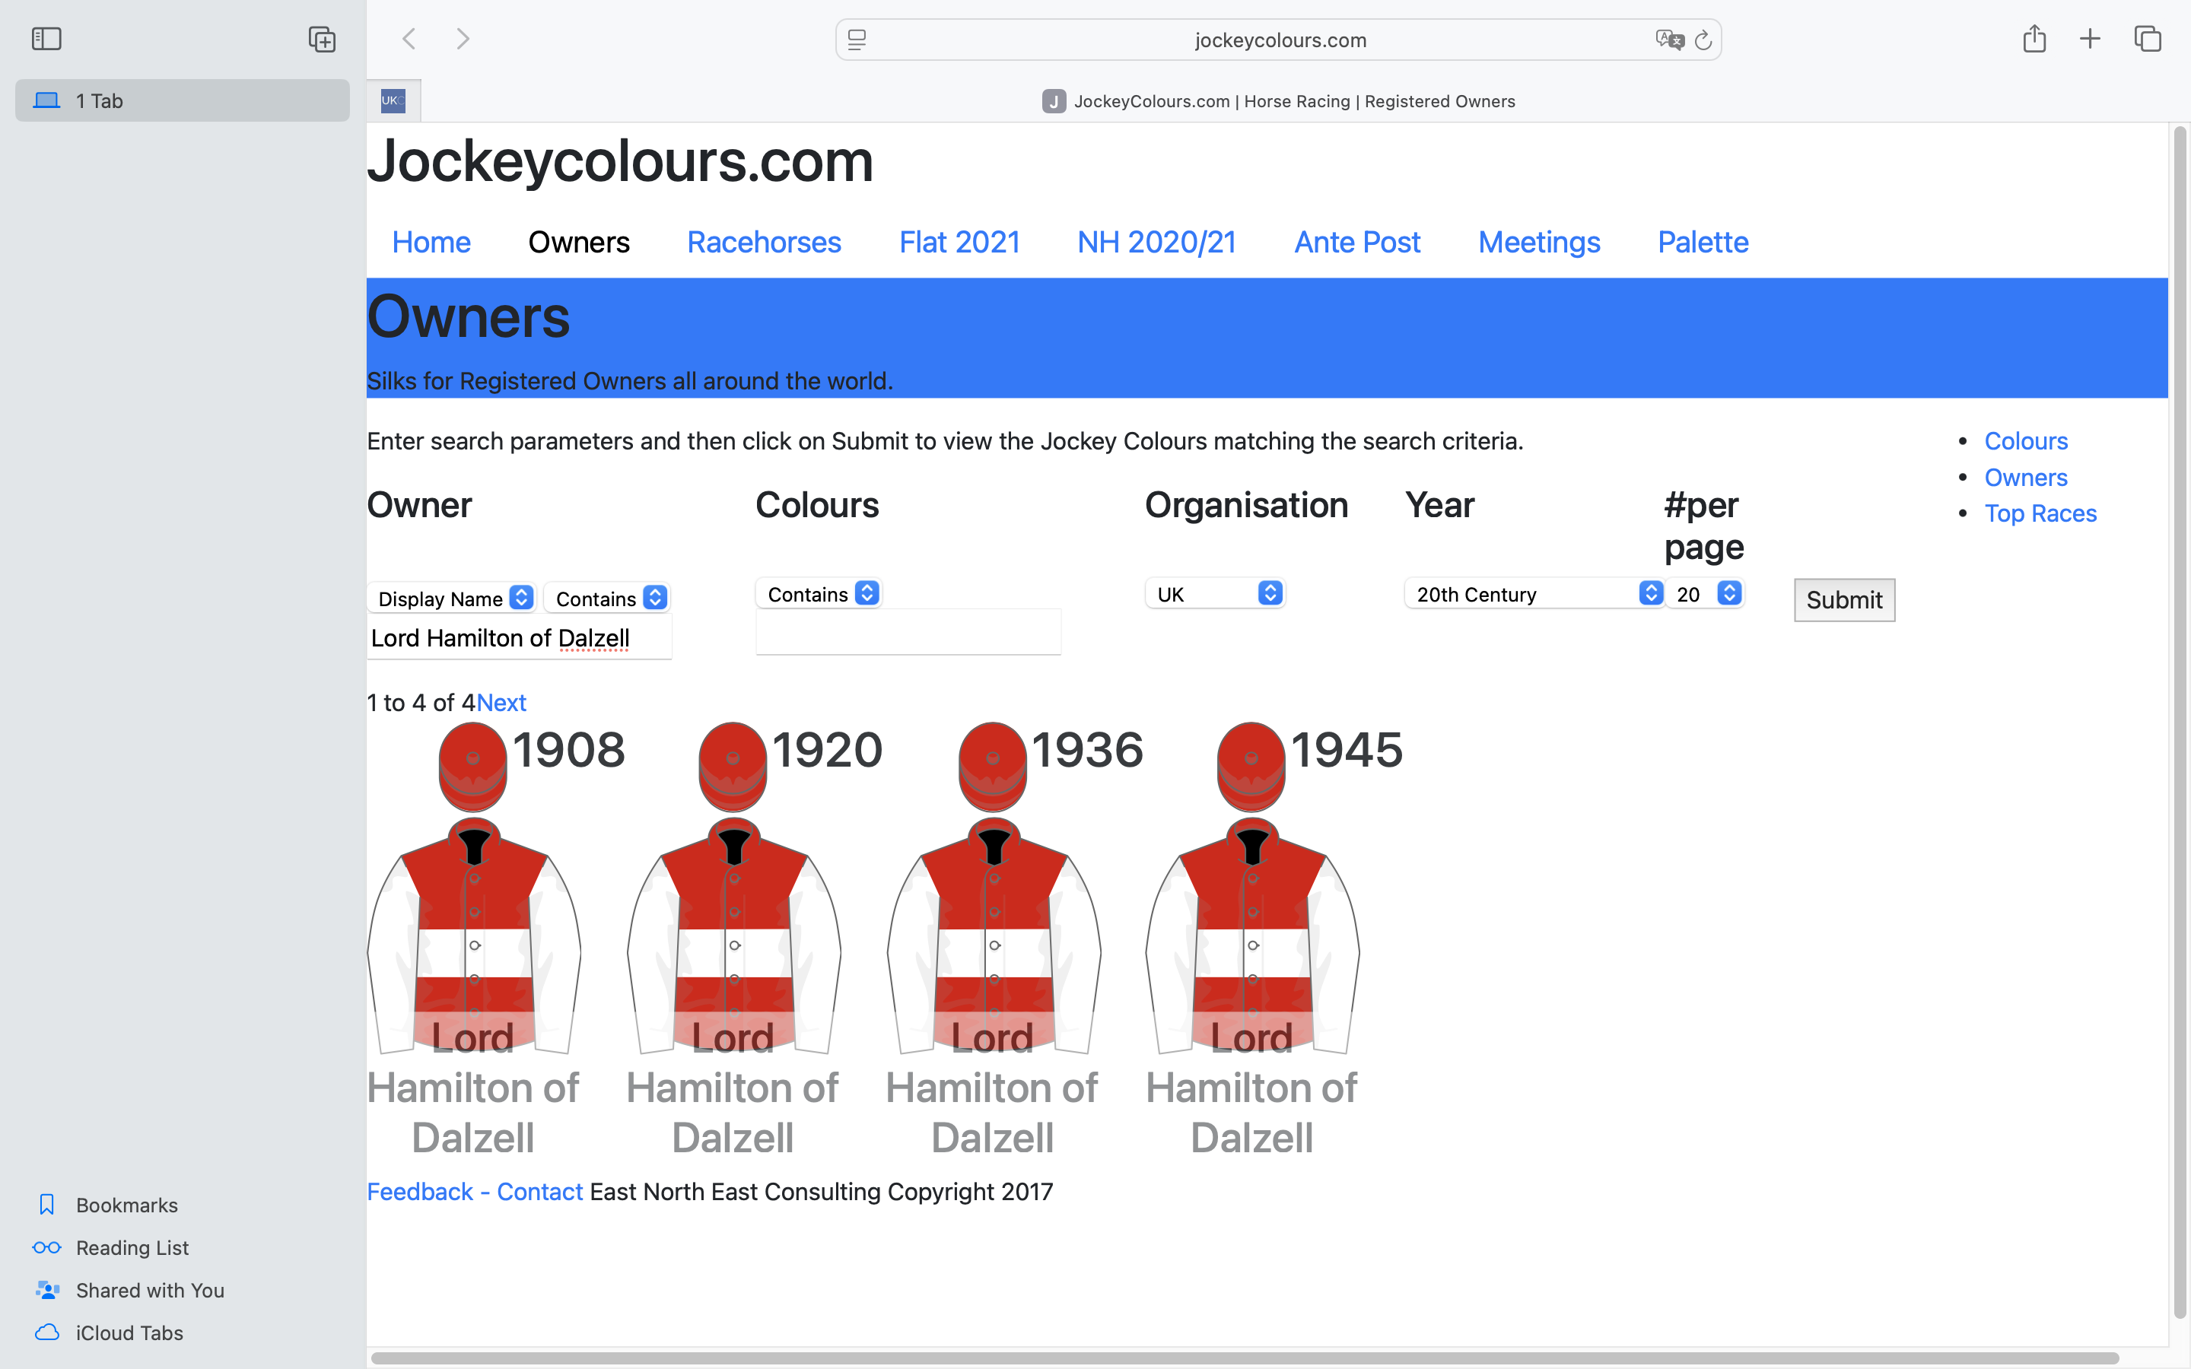Viewport: 2191px width, 1369px height.
Task: Click the page settings icon in address bar
Action: [x=857, y=40]
